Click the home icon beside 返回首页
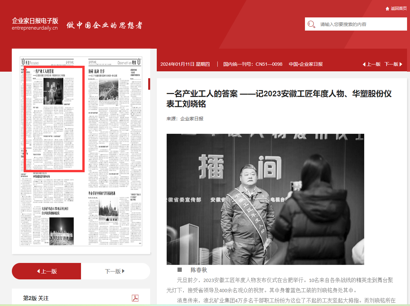410x306 pixels. click(387, 9)
